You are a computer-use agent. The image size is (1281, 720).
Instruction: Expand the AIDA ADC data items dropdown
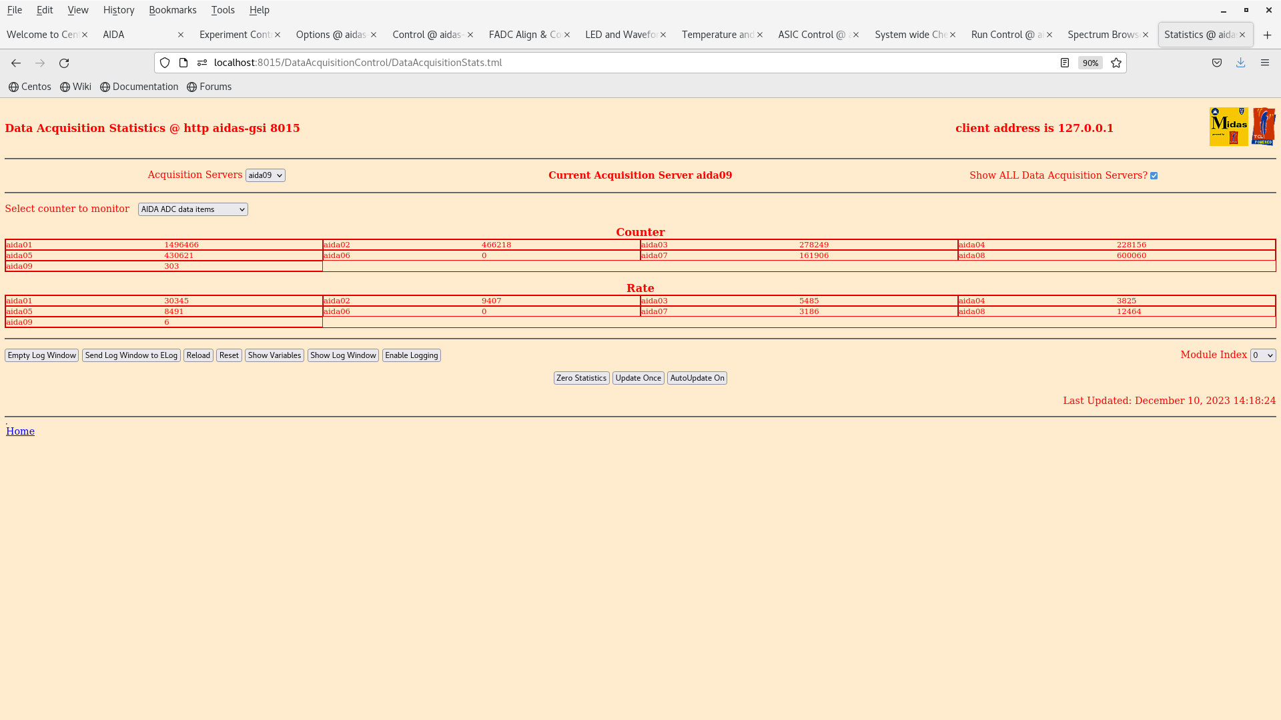(193, 209)
